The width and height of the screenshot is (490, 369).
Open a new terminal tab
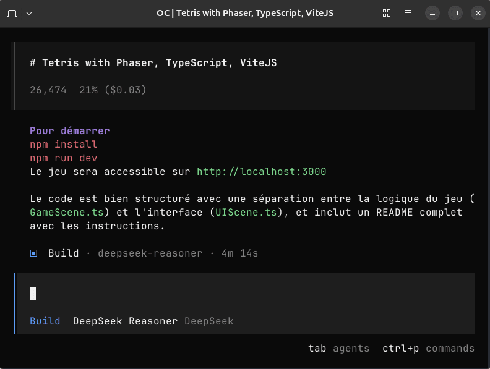[12, 13]
